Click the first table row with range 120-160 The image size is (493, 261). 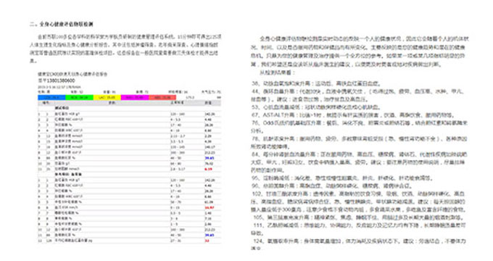tap(129, 114)
